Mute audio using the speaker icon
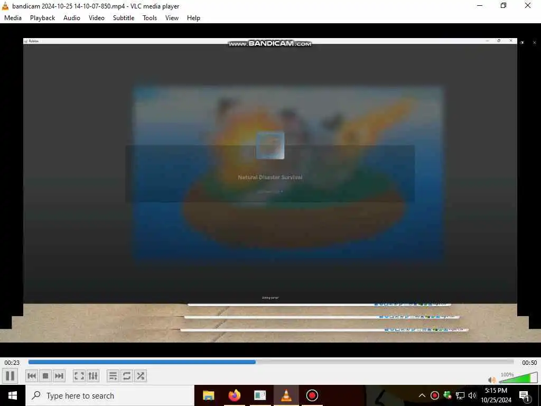This screenshot has height=406, width=541. click(x=492, y=380)
